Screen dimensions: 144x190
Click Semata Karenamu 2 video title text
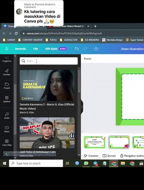tap(47, 106)
